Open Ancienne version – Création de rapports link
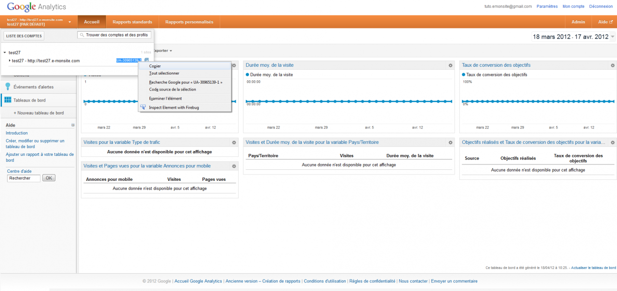 [x=263, y=281]
